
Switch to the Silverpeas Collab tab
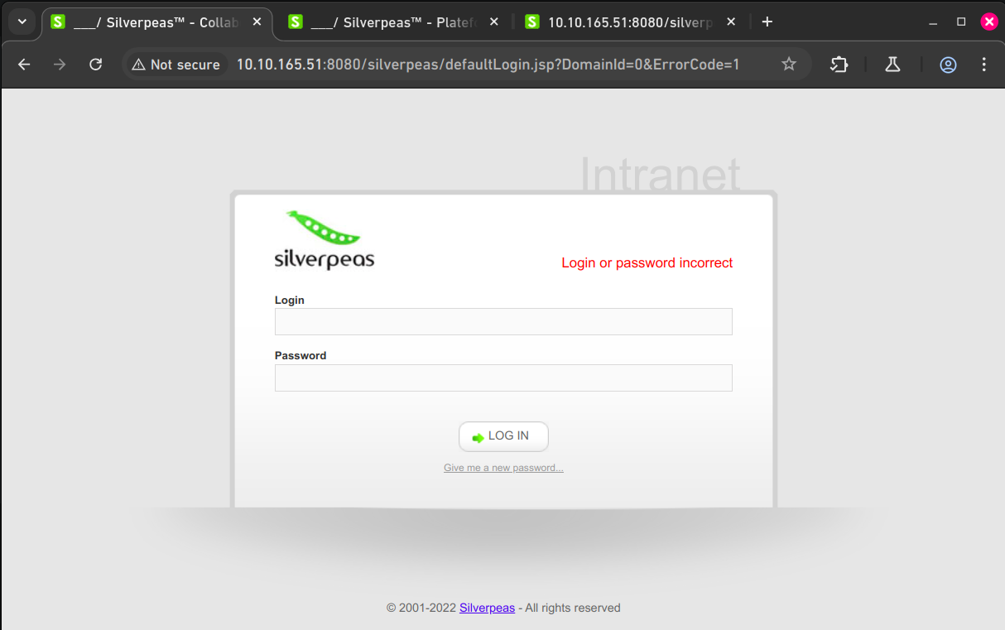[x=156, y=22]
